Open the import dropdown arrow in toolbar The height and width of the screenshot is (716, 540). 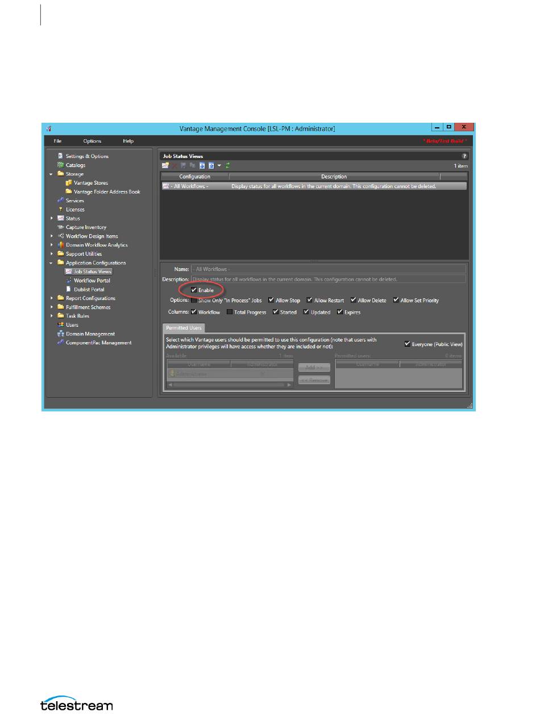[219, 165]
